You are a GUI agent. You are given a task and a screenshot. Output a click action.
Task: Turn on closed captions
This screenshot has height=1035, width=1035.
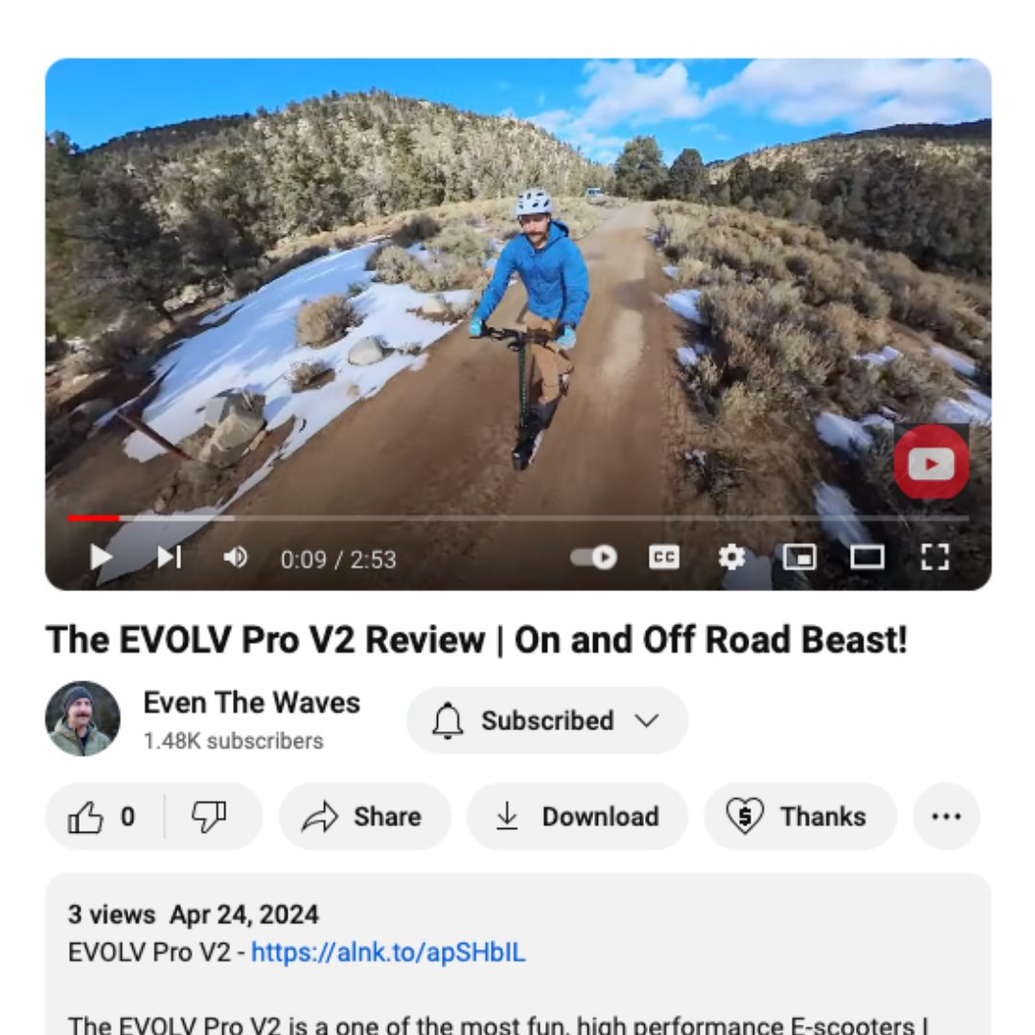tap(663, 558)
